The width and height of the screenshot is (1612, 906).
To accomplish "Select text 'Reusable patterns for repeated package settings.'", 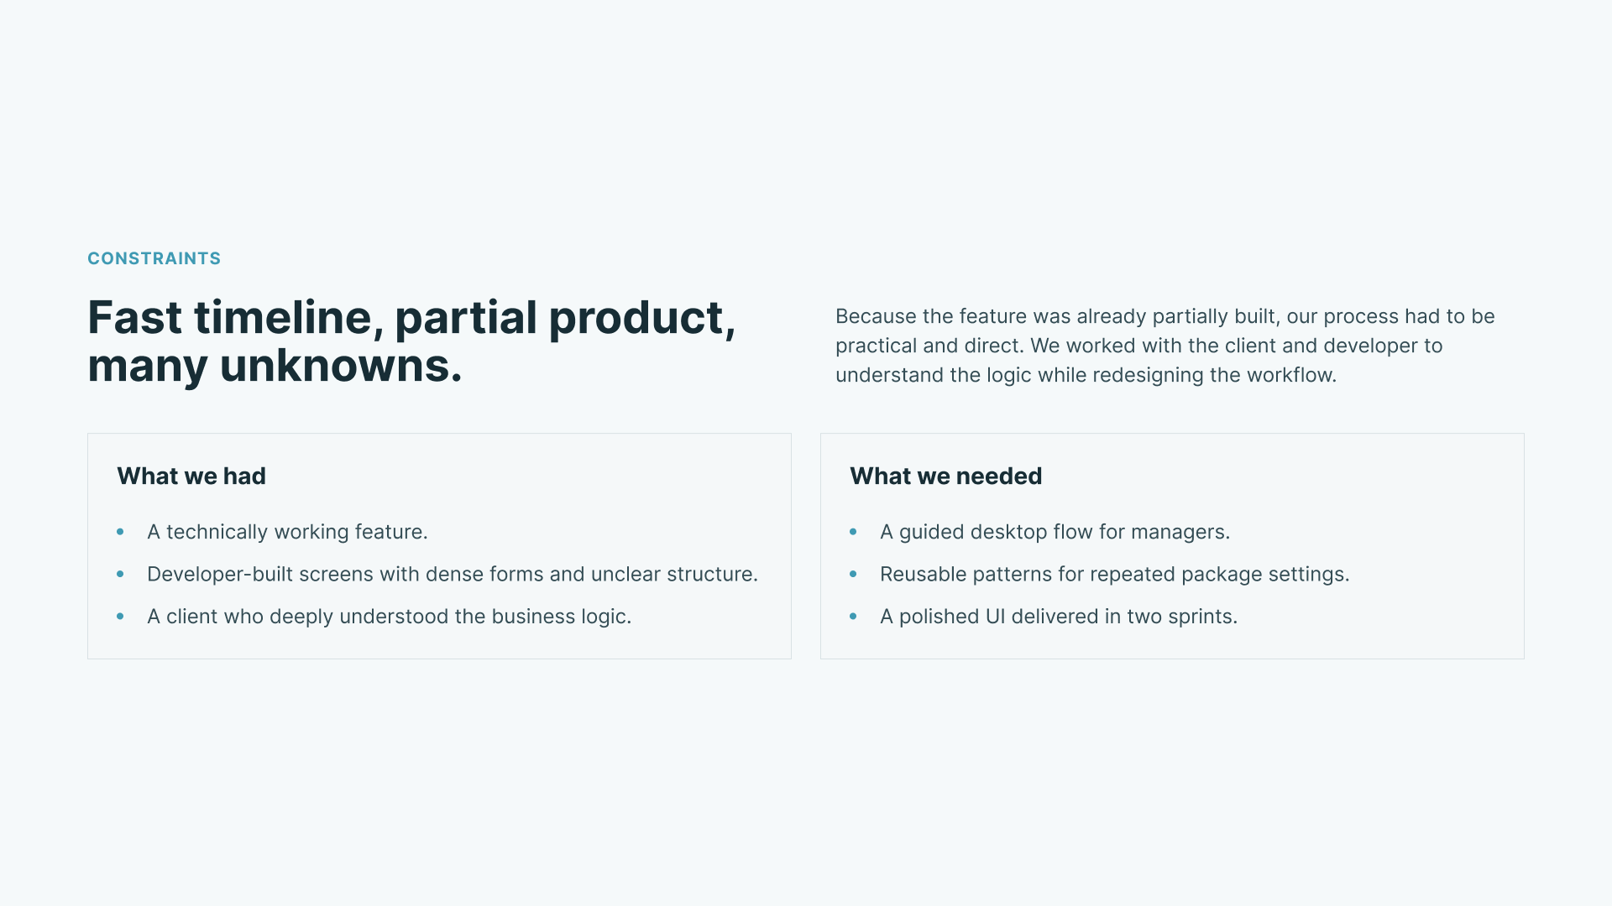I will [1114, 574].
